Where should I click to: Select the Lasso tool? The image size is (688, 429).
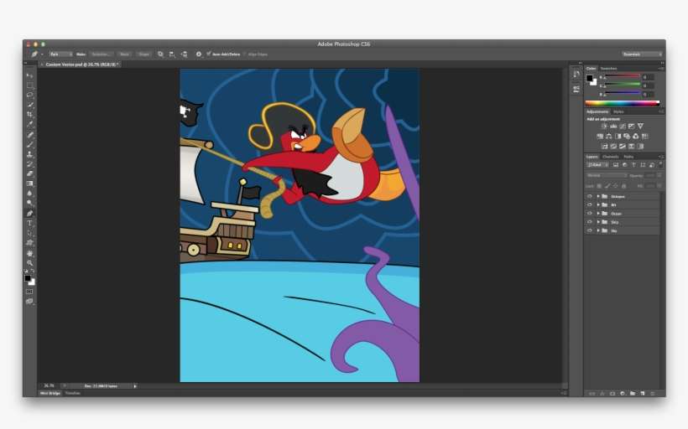tap(29, 95)
